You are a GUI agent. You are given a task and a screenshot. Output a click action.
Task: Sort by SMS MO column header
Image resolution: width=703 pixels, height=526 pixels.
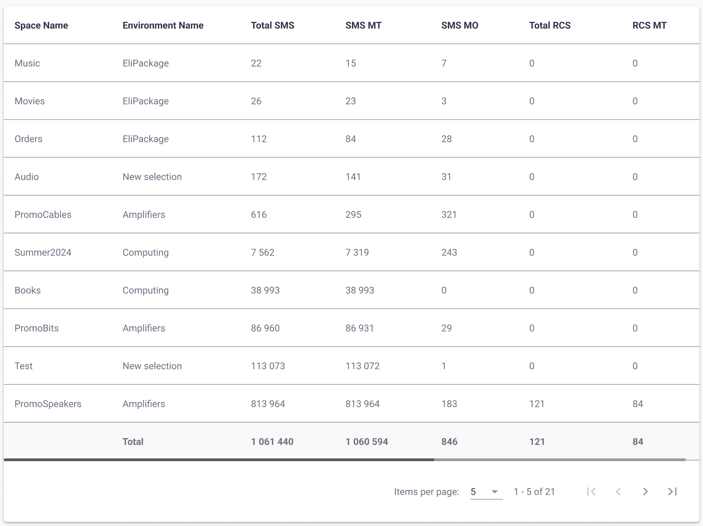(x=460, y=25)
